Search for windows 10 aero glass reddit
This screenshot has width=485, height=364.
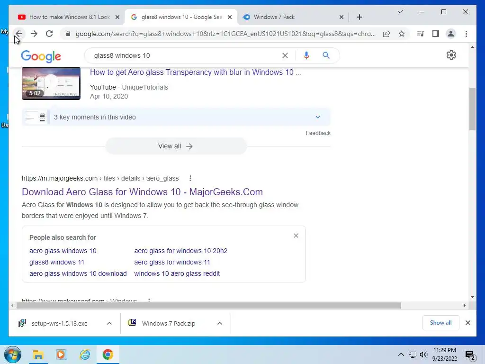pyautogui.click(x=177, y=273)
